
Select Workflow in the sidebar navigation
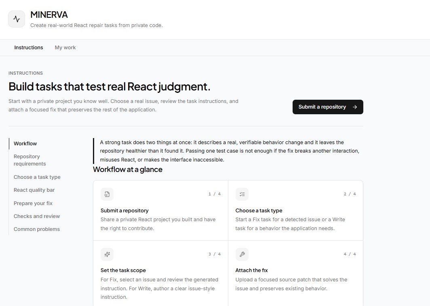[x=25, y=144]
